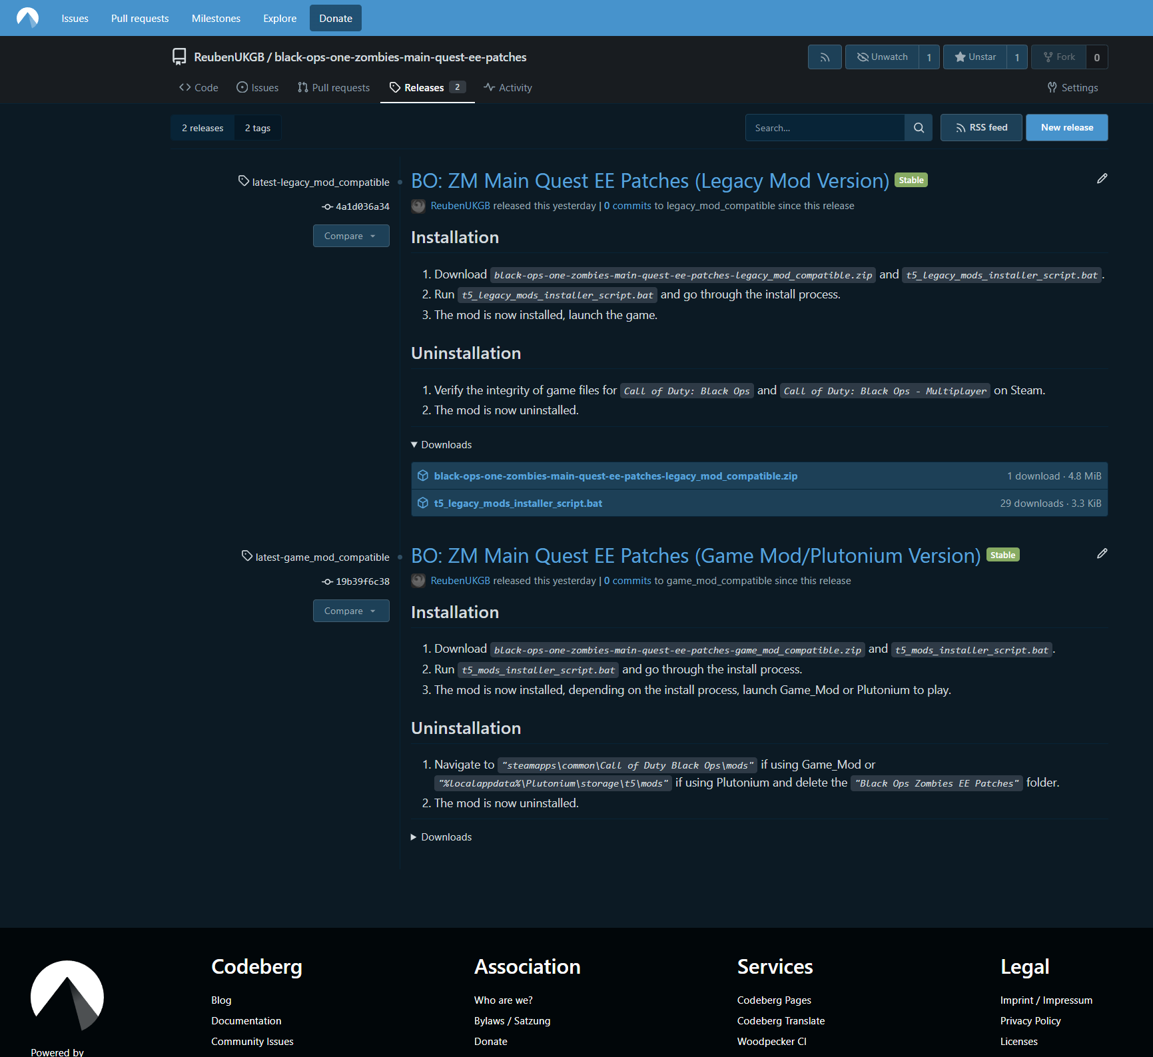
Task: Open the footer Blog link
Action: 221,1000
